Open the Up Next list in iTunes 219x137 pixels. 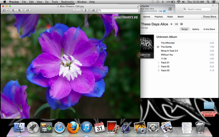tap(170, 9)
